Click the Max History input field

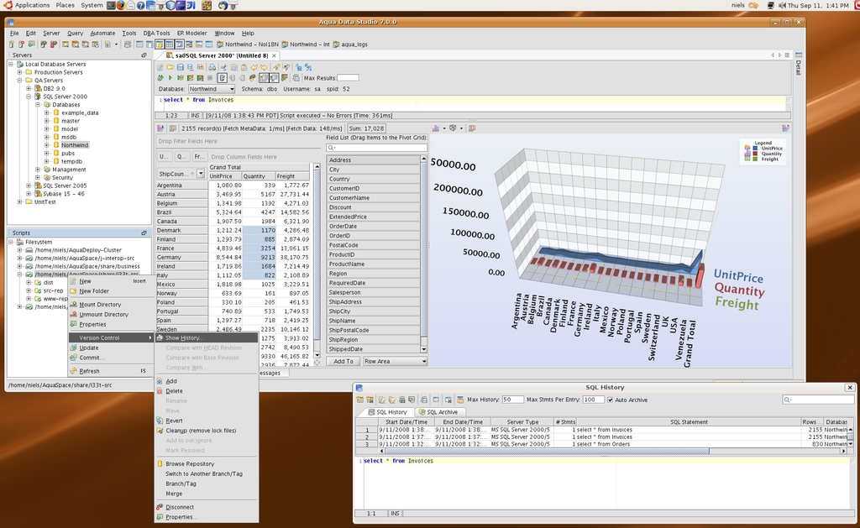512,400
